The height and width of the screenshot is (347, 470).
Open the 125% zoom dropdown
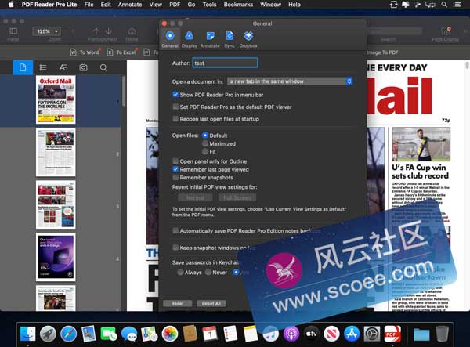tap(46, 31)
